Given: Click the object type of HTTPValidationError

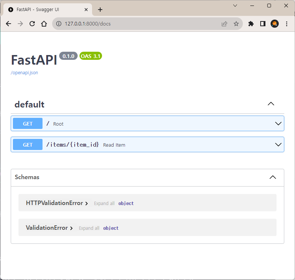Looking at the screenshot, I should pos(126,203).
